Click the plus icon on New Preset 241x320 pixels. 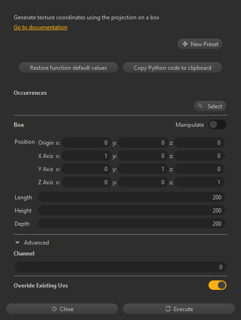pyautogui.click(x=185, y=44)
